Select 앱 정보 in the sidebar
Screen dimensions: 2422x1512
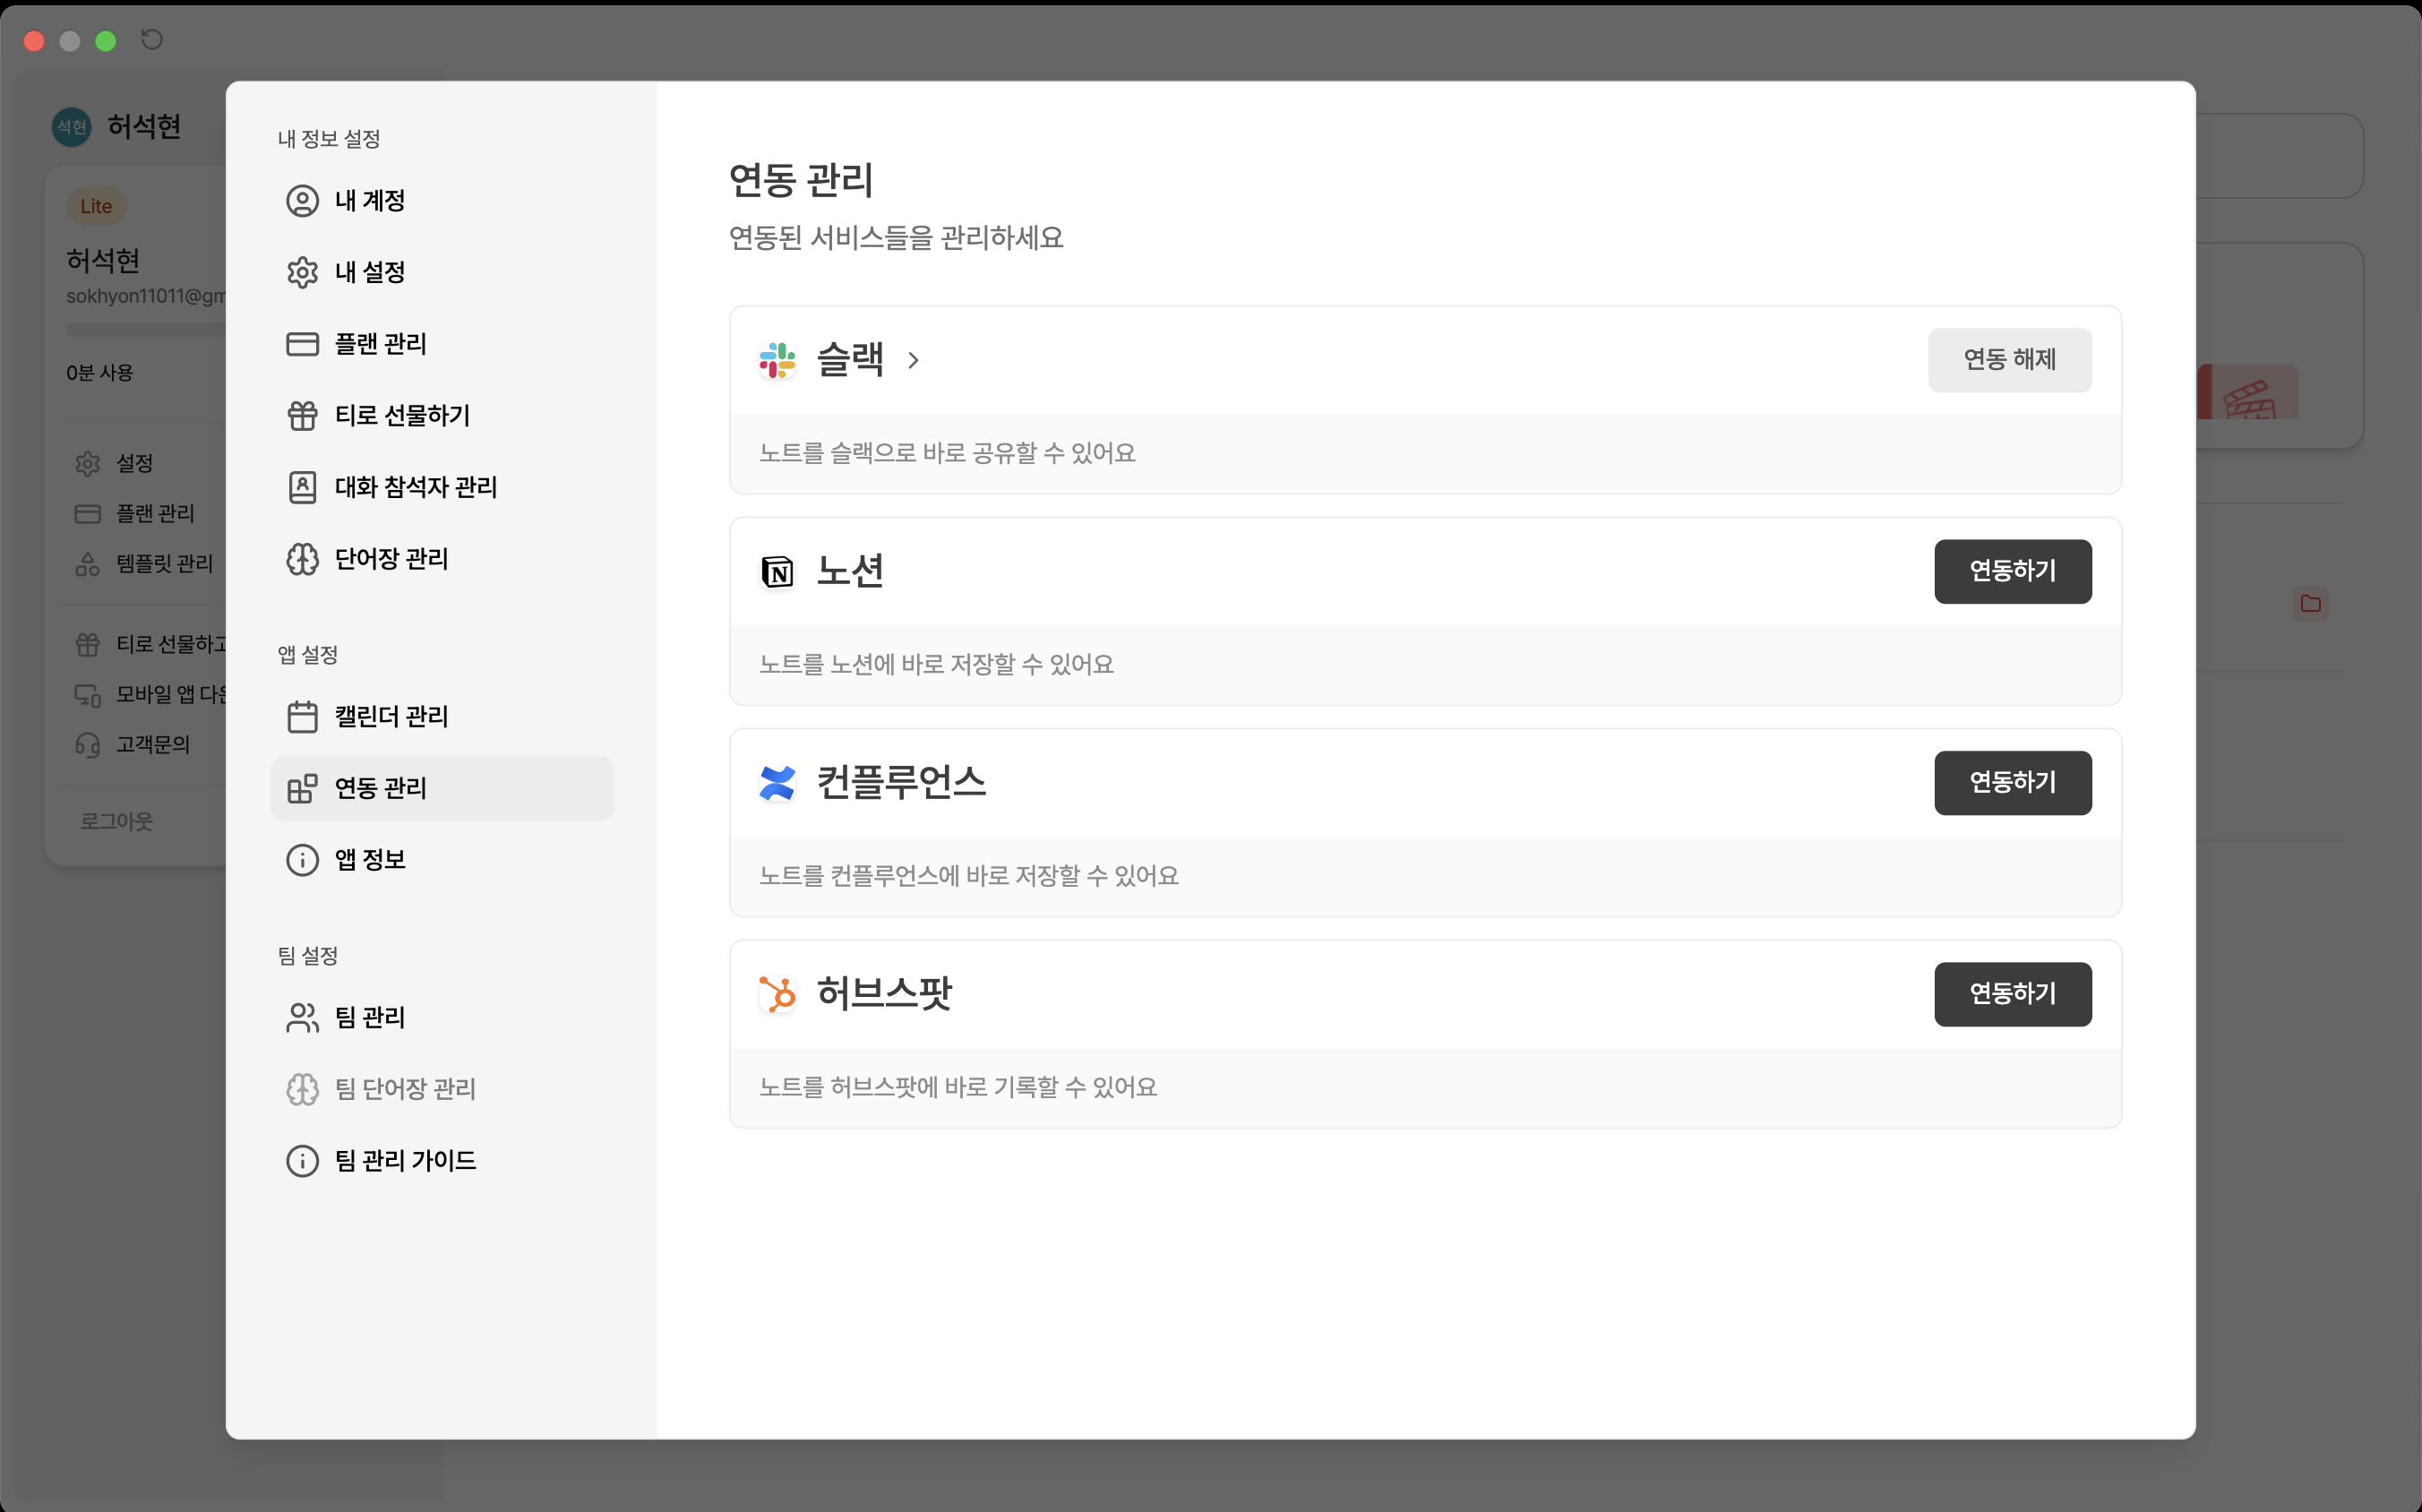369,860
